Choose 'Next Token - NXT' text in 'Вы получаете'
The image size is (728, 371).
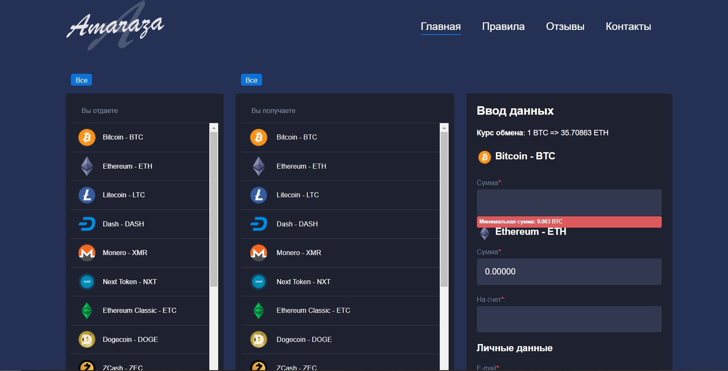tap(303, 282)
